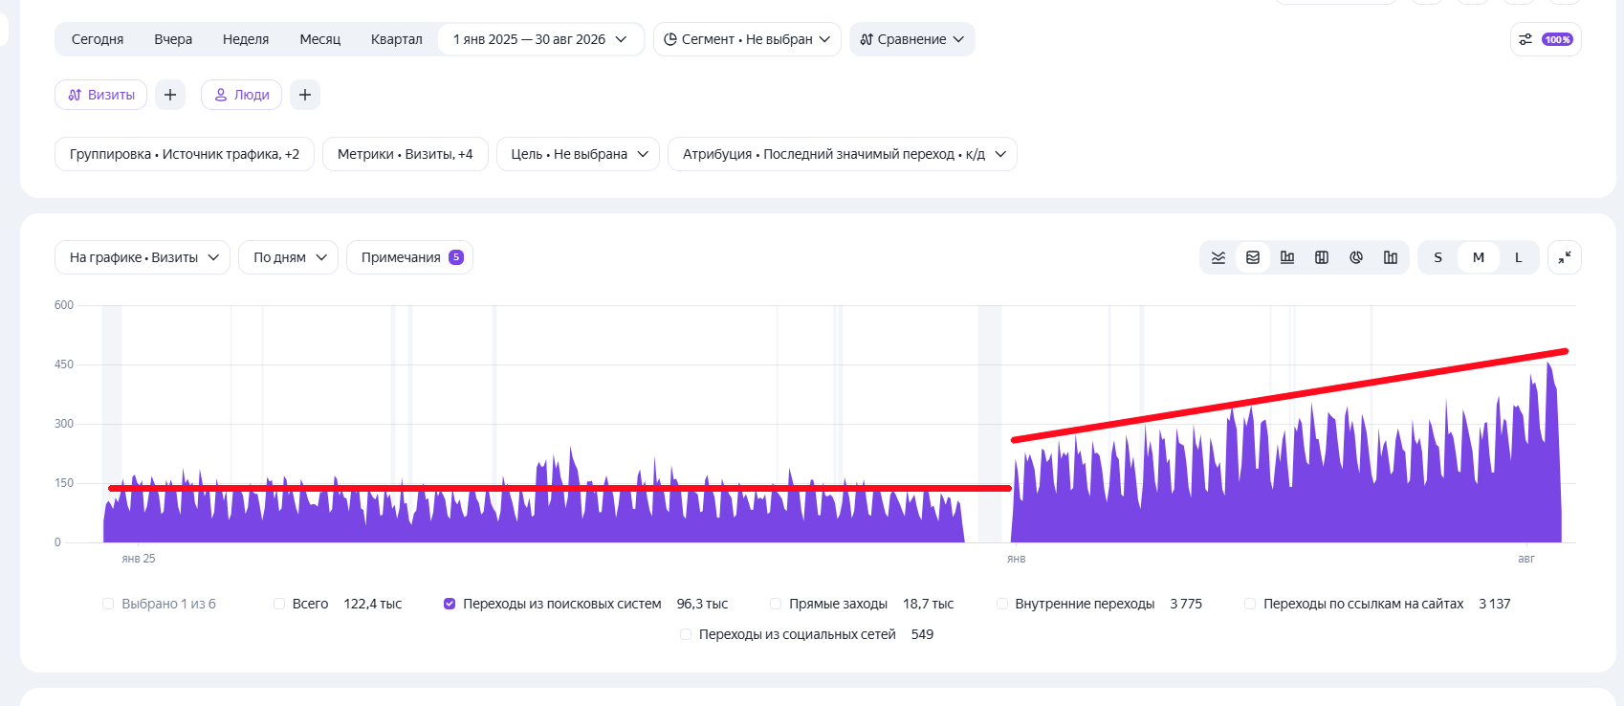This screenshot has height=706, width=1624.
Task: Select the last column chart type icon
Action: click(1391, 257)
